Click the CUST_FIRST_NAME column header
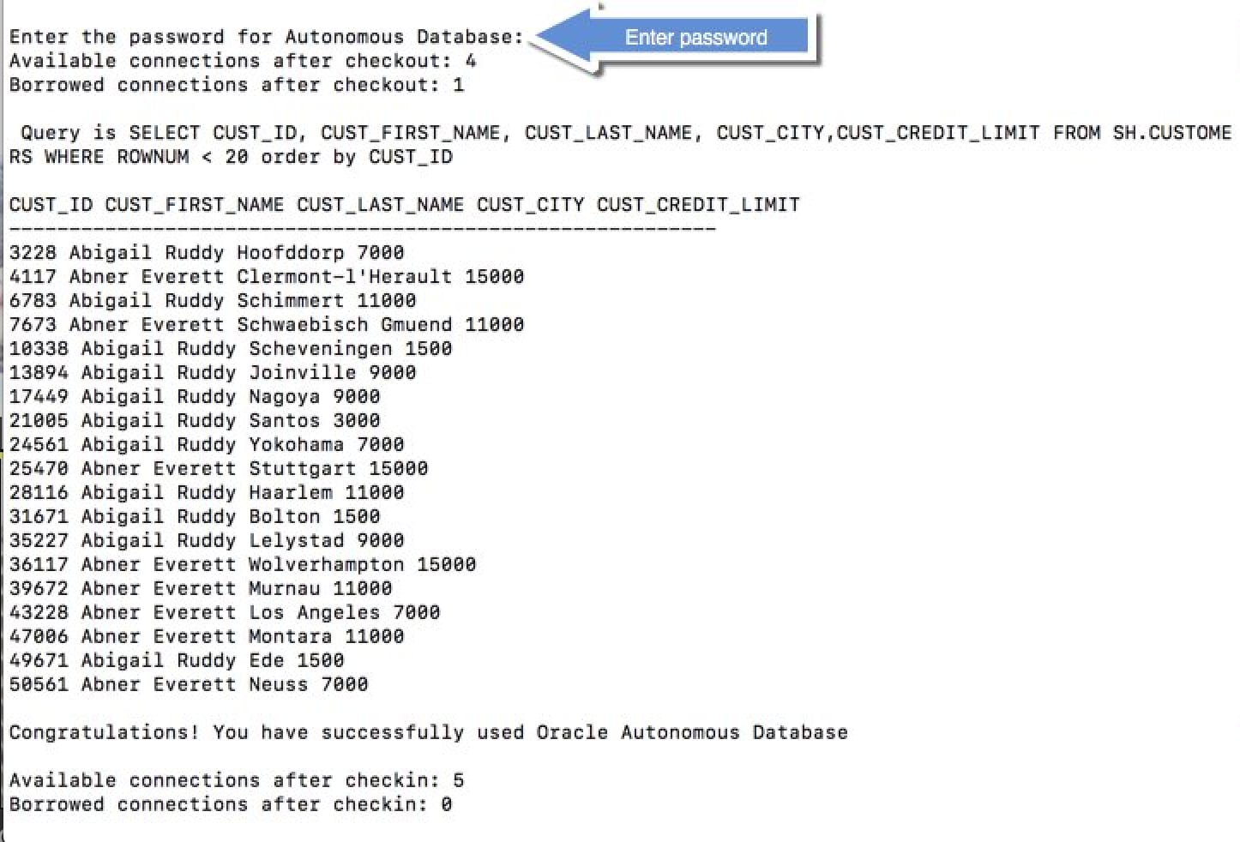 coord(195,205)
